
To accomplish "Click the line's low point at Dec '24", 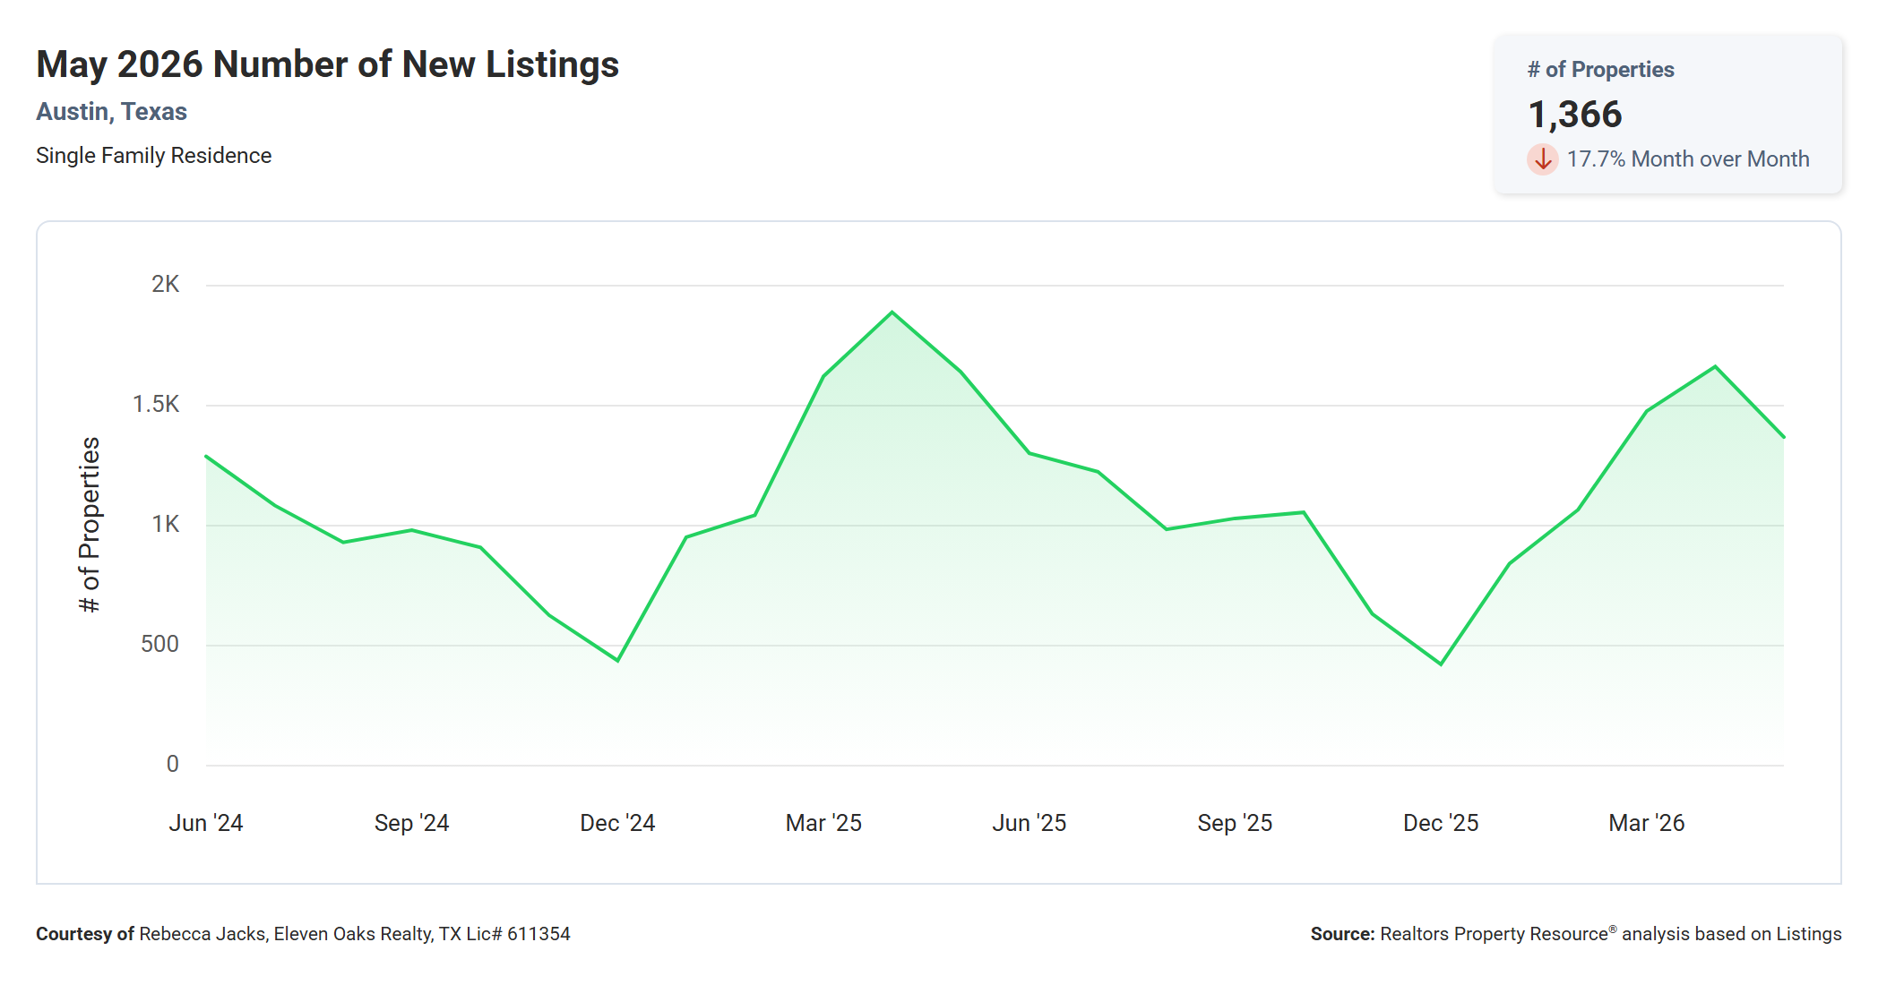I will [617, 661].
